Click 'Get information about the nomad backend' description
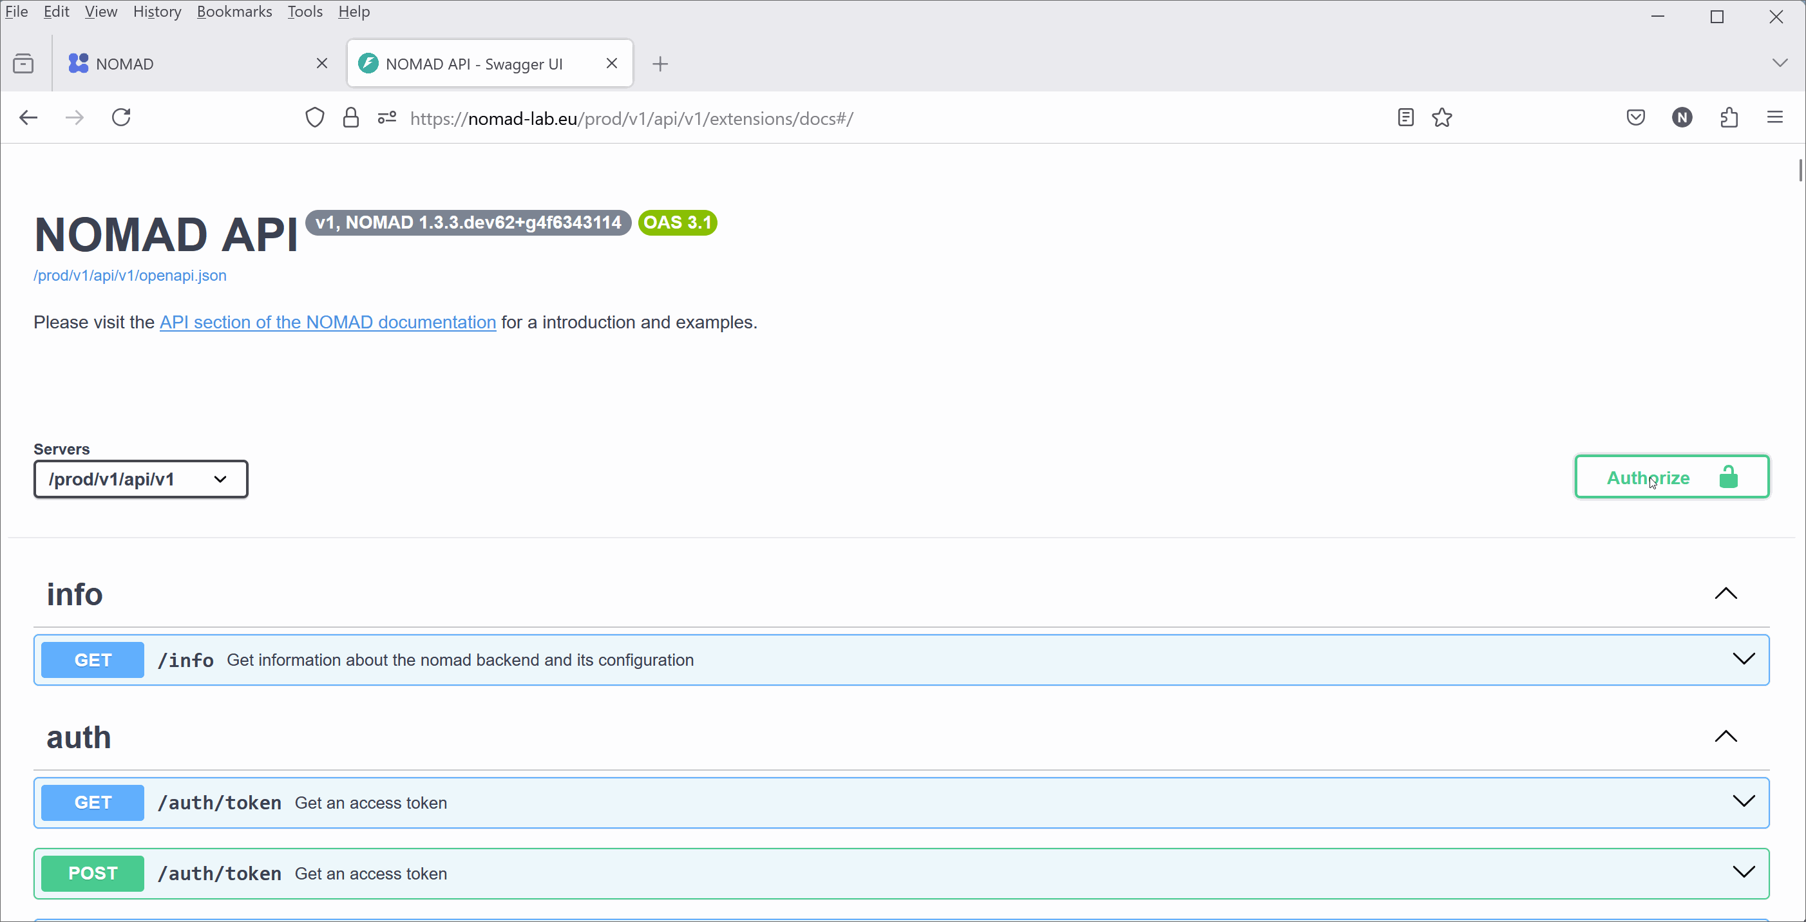Screen dimensions: 1806x922 (461, 660)
